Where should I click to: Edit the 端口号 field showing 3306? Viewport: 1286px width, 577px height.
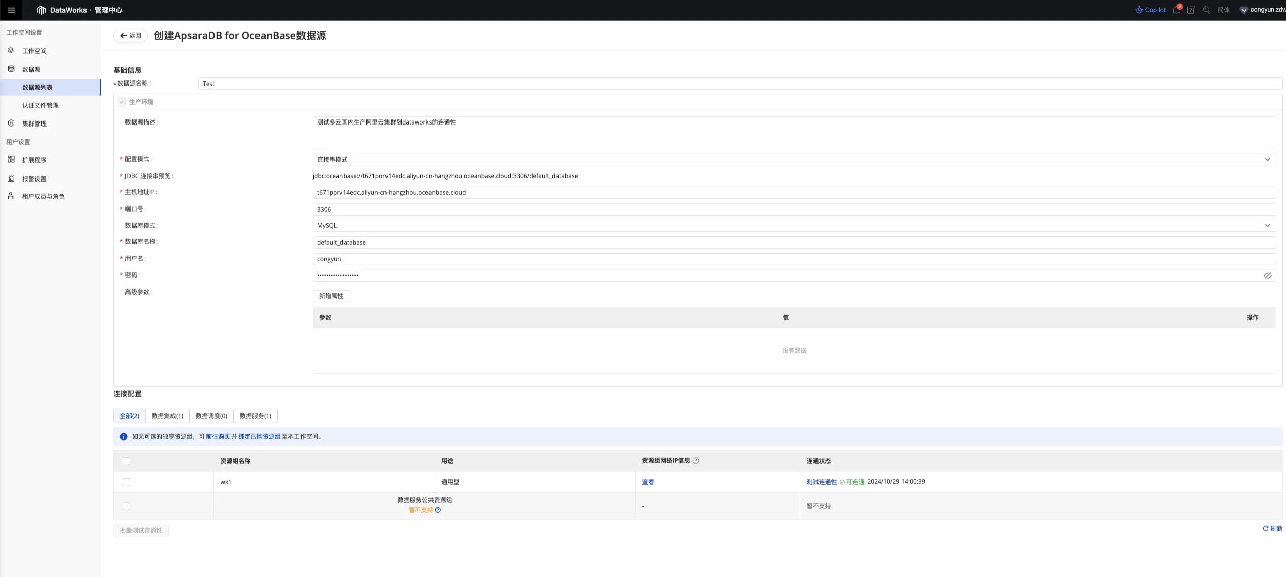click(794, 209)
